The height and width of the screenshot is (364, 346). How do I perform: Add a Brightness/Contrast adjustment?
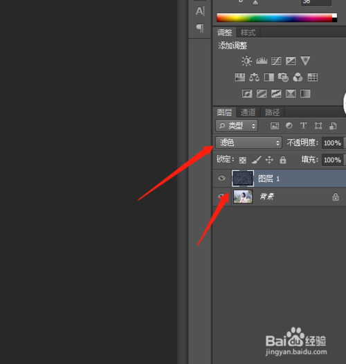(246, 61)
